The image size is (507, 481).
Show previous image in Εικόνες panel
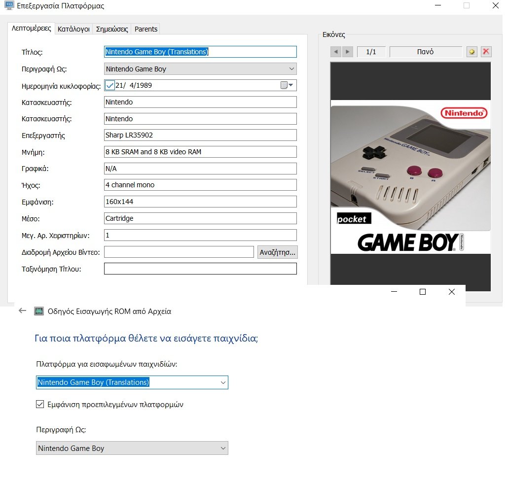coord(336,52)
